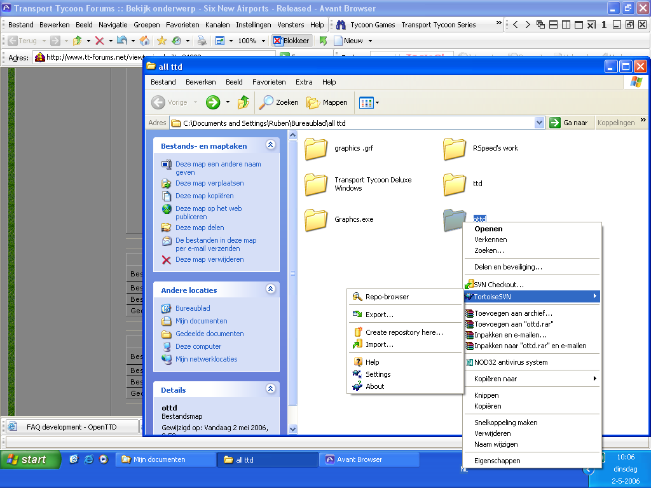Click Explorer address path field
Screen dimensions: 651x488
tap(353, 123)
